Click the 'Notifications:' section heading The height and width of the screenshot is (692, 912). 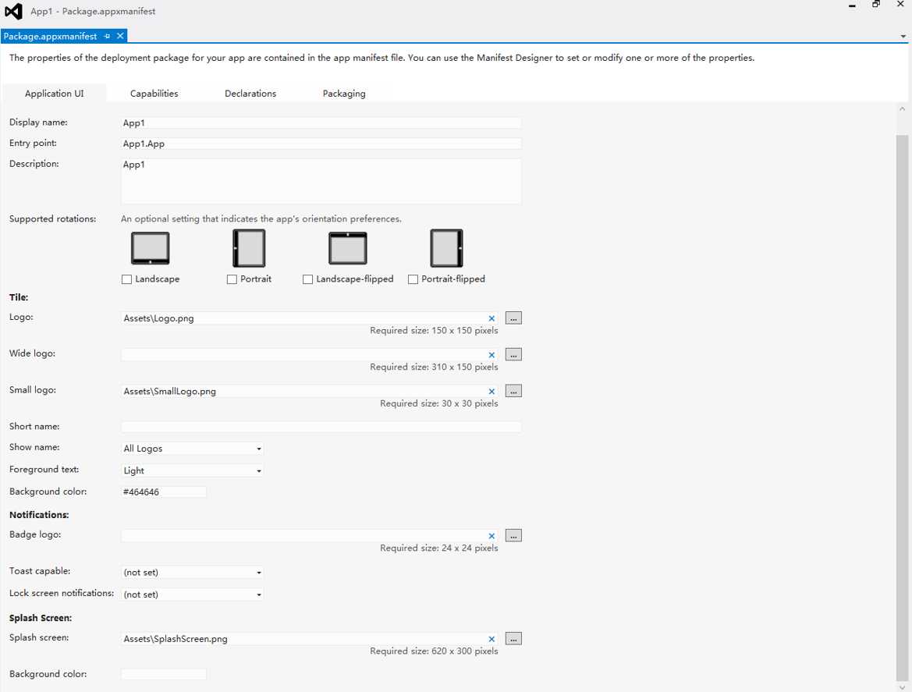39,515
